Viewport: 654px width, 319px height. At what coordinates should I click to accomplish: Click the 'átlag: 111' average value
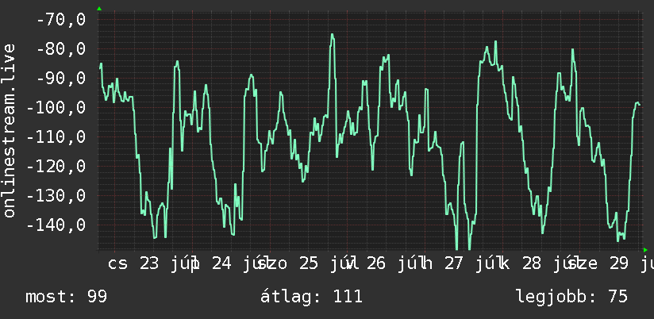[x=312, y=297]
